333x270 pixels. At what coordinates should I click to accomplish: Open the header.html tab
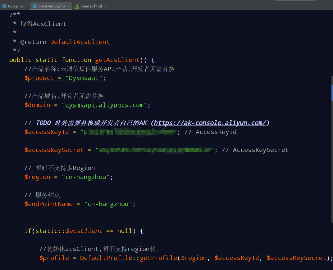click(91, 6)
